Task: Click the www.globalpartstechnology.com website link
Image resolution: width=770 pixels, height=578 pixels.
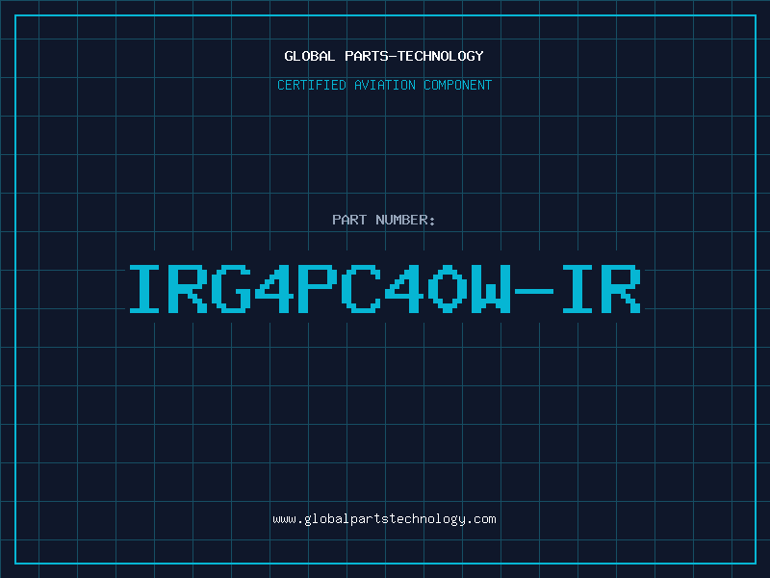Action: (384, 519)
